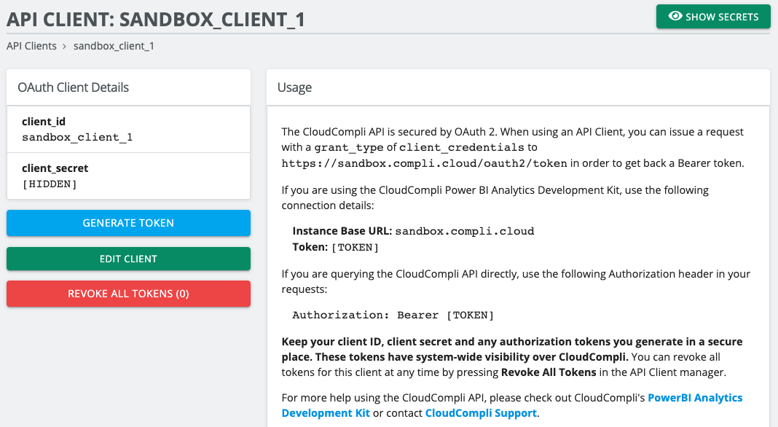Click Instance Base URL value sandbox.compli.cloud
778x427 pixels.
click(465, 232)
